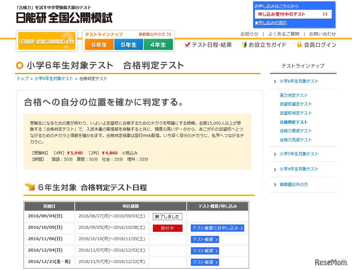Follow the トップ breadcrumb link
Viewport: 352px width, 270px height.
click(23, 78)
